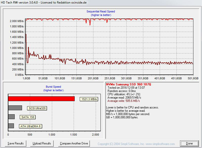Click Lower is better for CPU text
The height and width of the screenshot is (148, 202).
coord(132,107)
